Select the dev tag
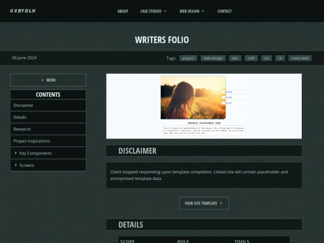The width and height of the screenshot is (324, 243). pyautogui.click(x=235, y=58)
